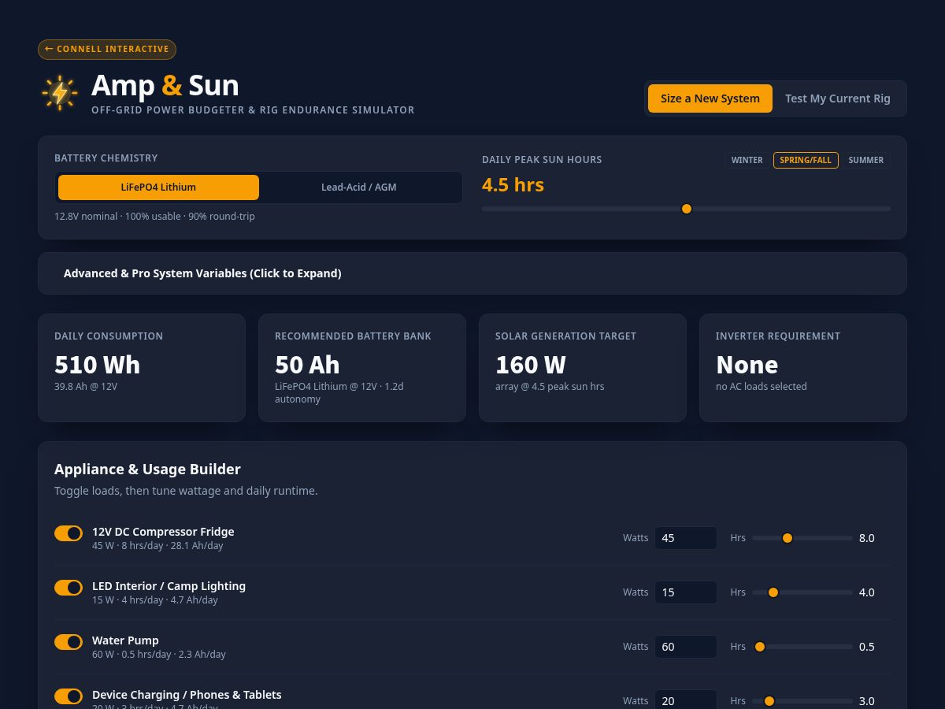Click the '60 W · 0.5 hrs/day · 2.3 Ah/day' pump summary
This screenshot has height=709, width=945.
click(x=159, y=655)
